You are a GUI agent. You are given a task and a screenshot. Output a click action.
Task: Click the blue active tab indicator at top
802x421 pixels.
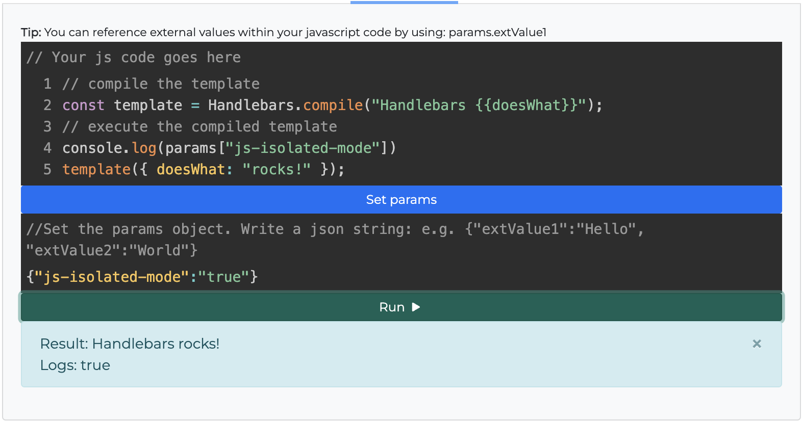tap(404, 2)
